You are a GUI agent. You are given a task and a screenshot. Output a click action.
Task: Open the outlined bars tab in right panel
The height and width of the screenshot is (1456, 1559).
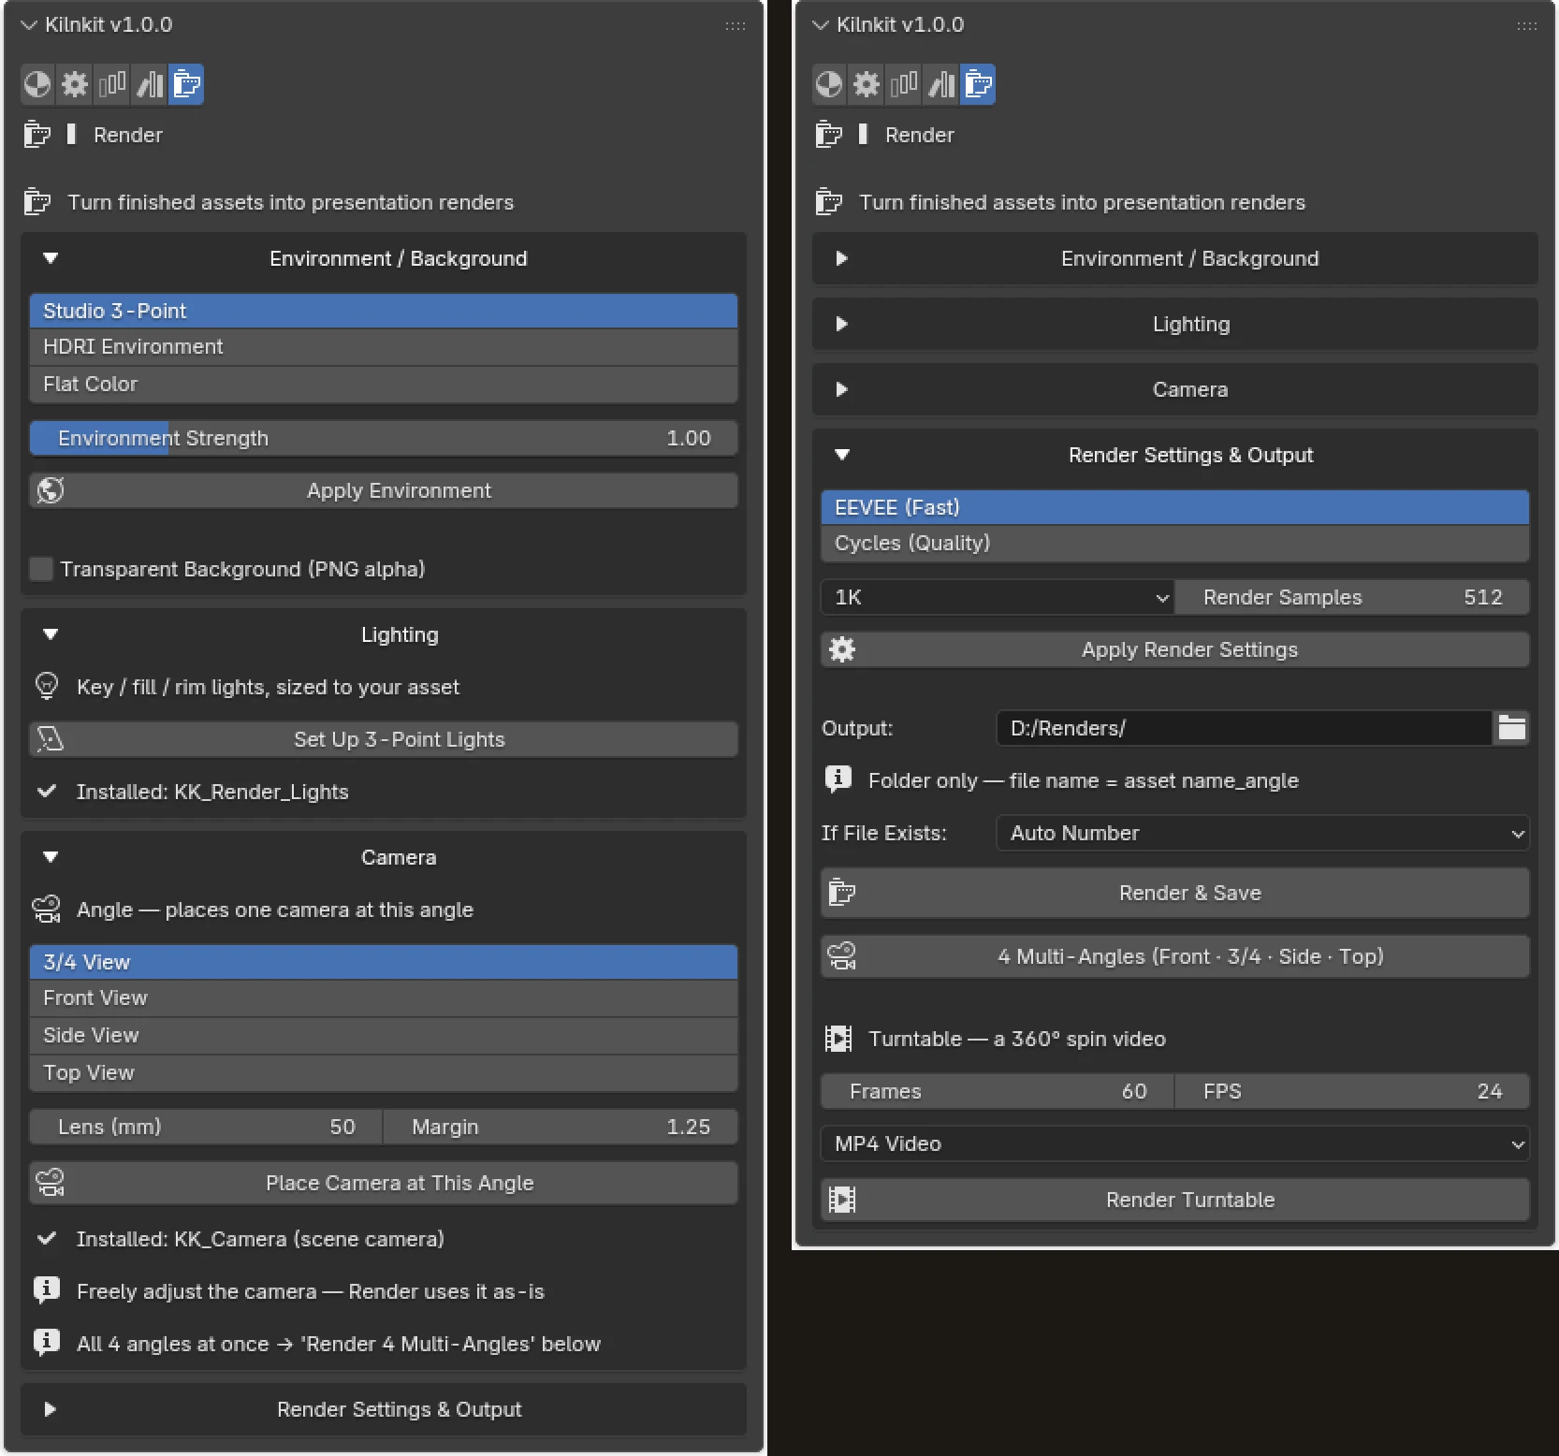904,85
